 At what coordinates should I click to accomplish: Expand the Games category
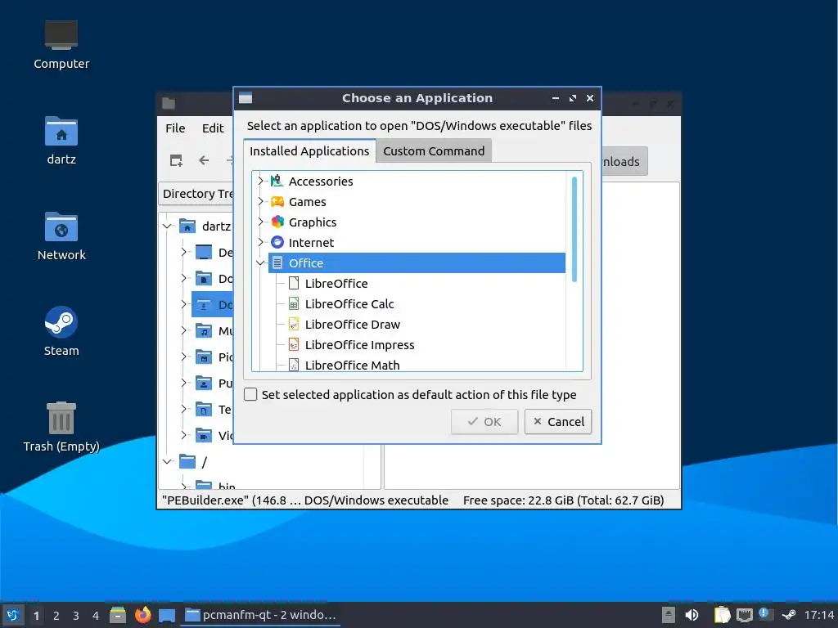click(261, 201)
